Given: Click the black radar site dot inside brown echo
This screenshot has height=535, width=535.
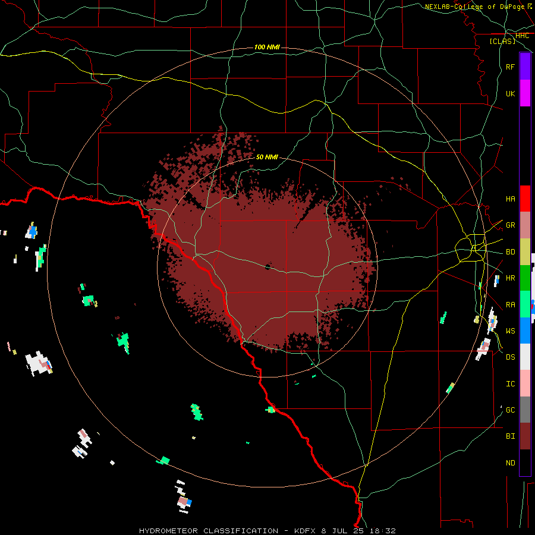Looking at the screenshot, I should pyautogui.click(x=268, y=266).
